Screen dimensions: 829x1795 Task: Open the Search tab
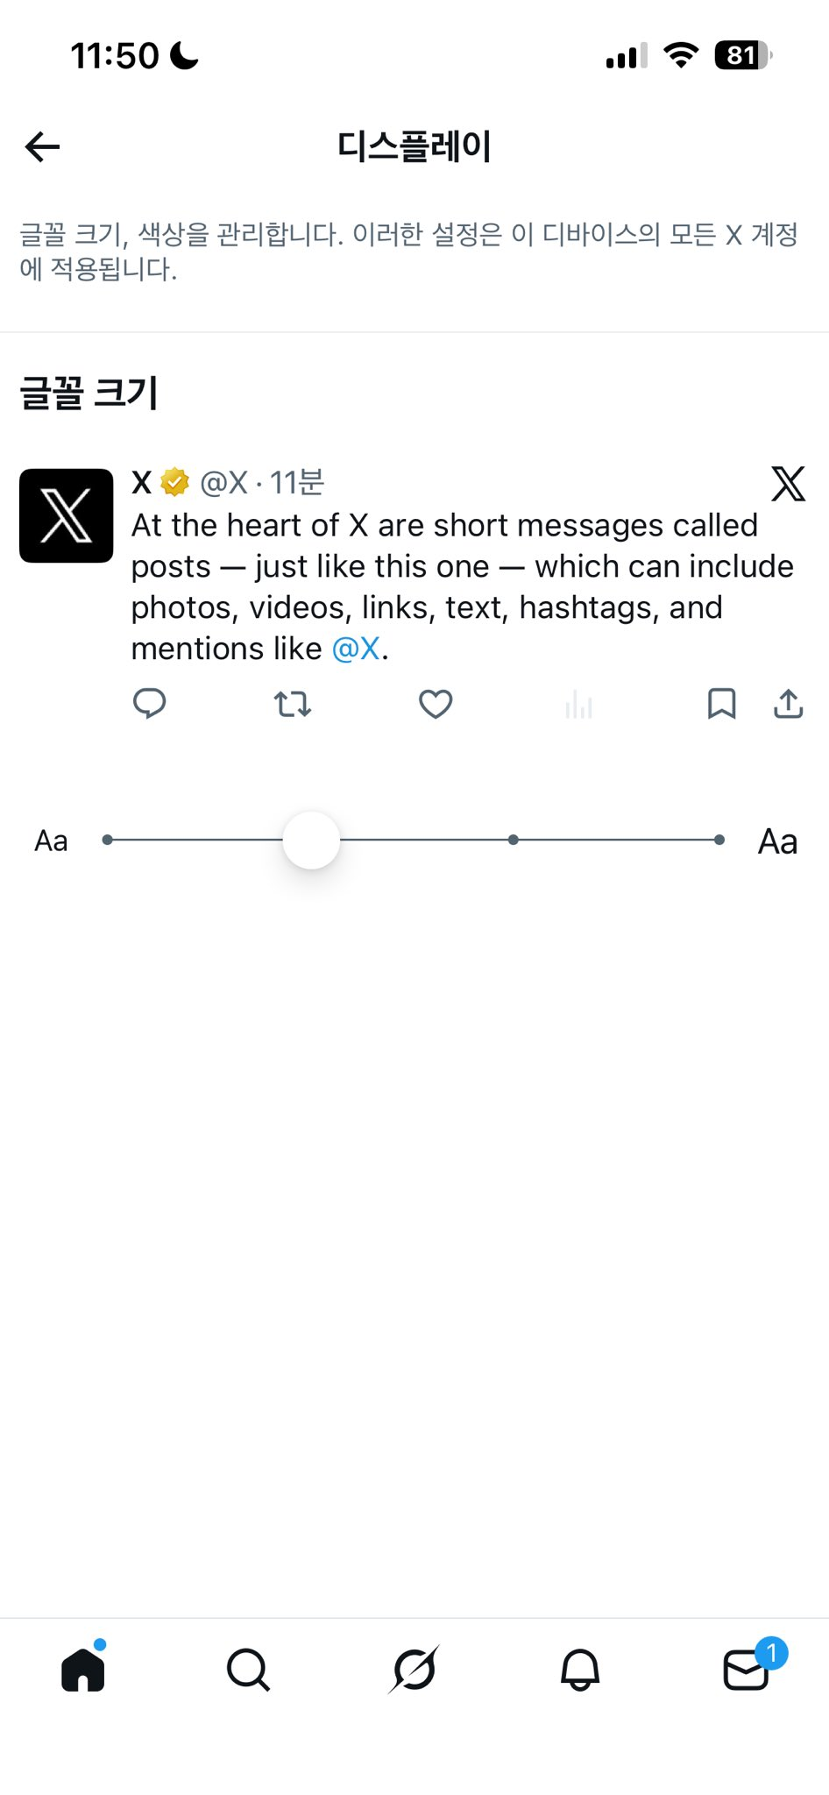point(248,1670)
